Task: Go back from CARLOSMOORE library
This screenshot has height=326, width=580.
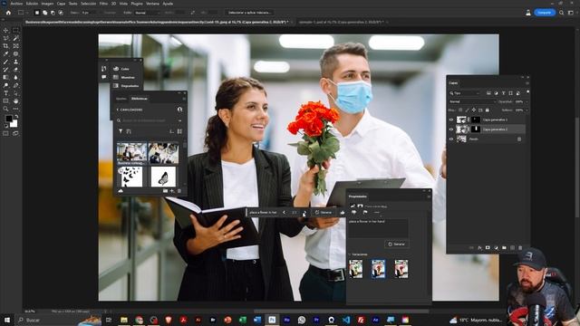Action: coord(118,110)
